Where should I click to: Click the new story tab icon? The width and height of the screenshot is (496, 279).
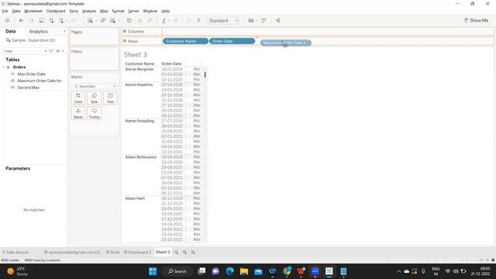(x=193, y=252)
